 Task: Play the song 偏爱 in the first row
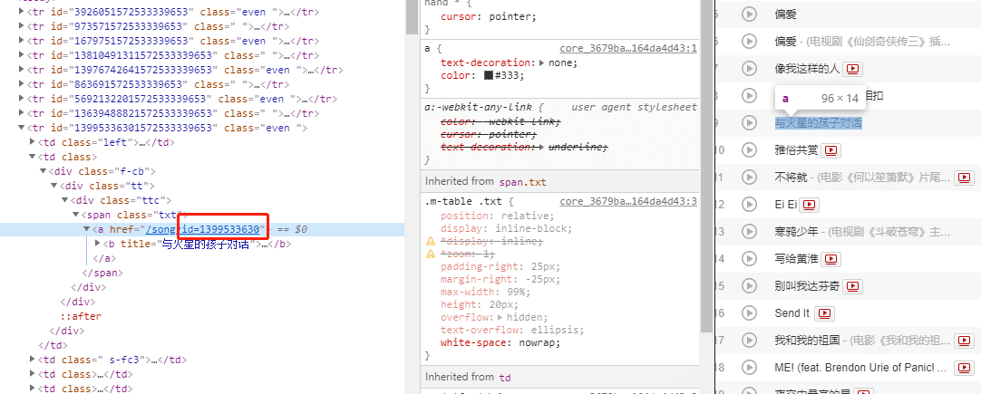(x=749, y=14)
